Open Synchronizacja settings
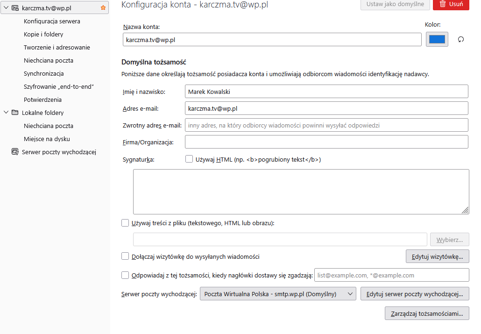 (x=44, y=74)
